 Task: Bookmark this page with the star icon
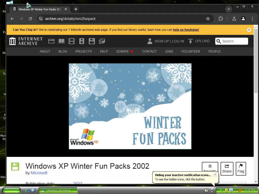pos(208,19)
